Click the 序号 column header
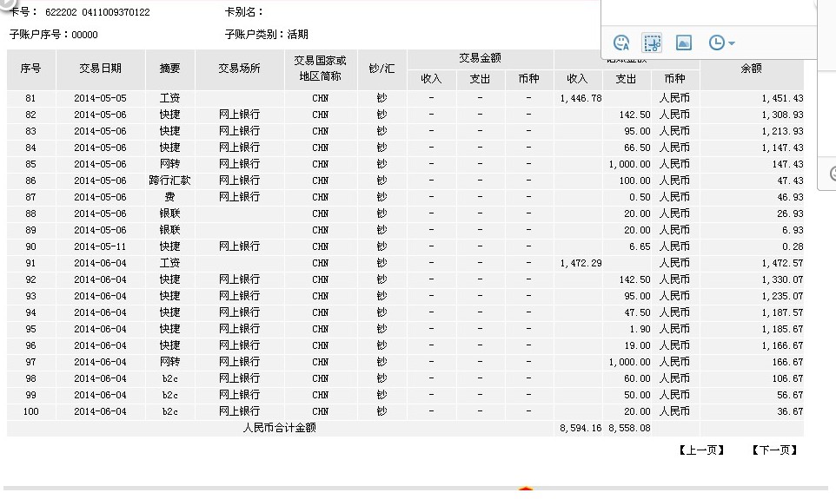Image resolution: width=836 pixels, height=499 pixels. click(31, 69)
